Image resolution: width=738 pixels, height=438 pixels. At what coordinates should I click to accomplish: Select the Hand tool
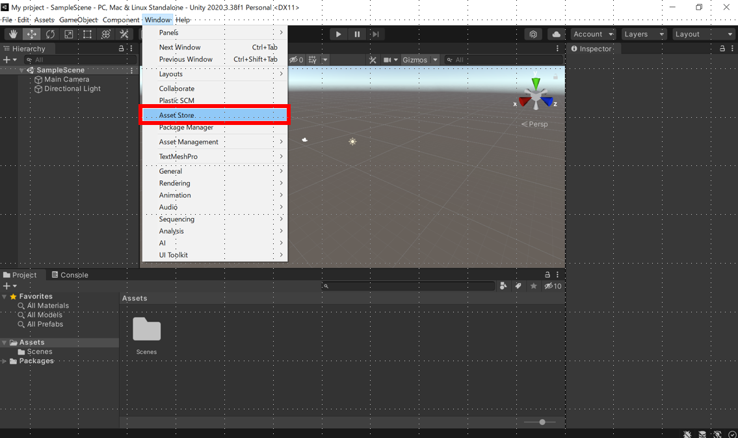[x=12, y=34]
